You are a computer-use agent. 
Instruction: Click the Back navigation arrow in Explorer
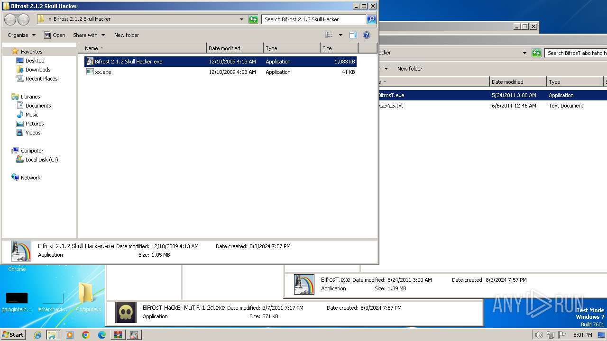(10, 19)
